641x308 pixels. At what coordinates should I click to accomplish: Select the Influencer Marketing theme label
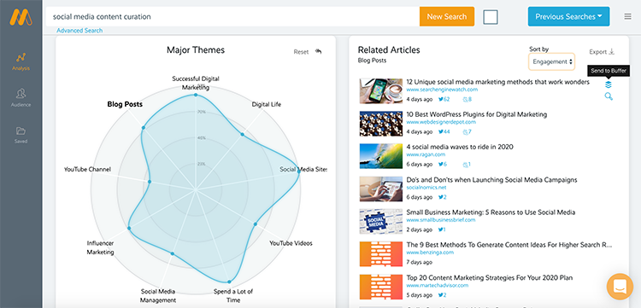[x=100, y=247]
